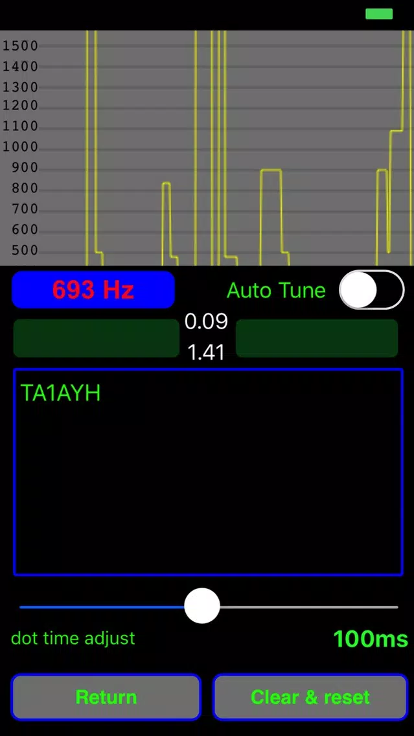Click the 700 frequency axis label
This screenshot has width=414, height=736.
(x=25, y=209)
